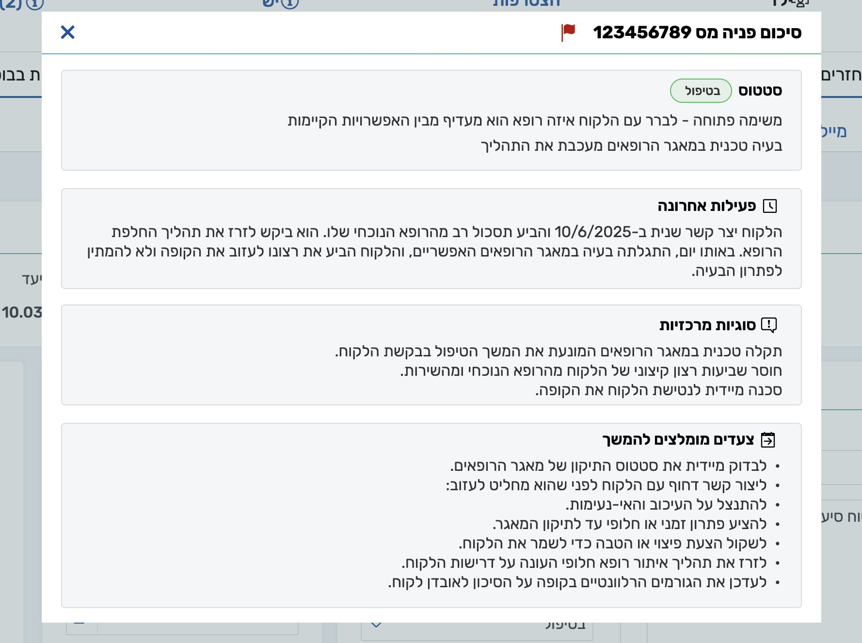Screen dimensions: 862x643
Task: Select the partially hidden tab on the right edge
Action: tap(841, 75)
